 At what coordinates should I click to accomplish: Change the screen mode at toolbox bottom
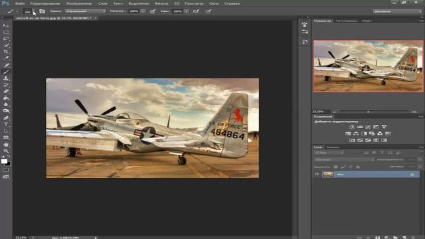click(6, 177)
